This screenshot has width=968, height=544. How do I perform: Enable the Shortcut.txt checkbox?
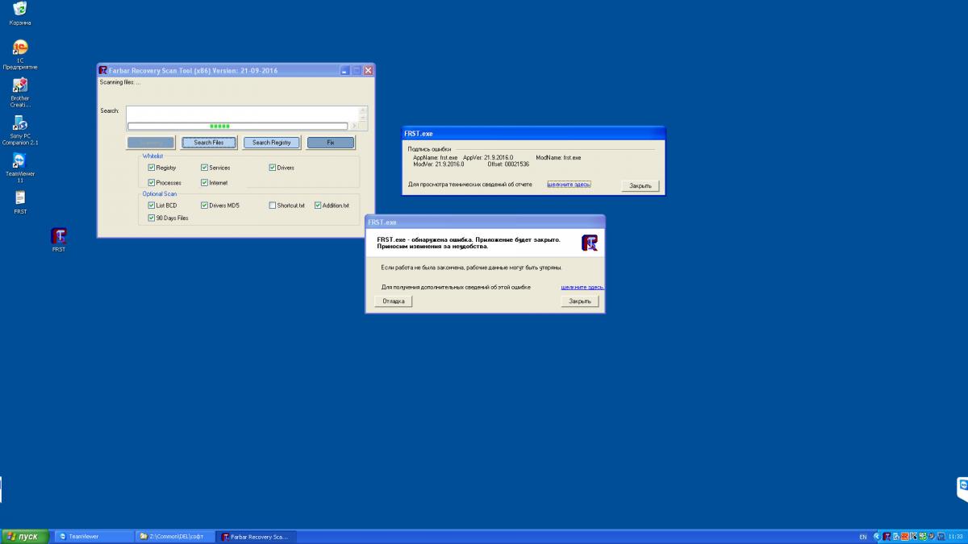272,206
